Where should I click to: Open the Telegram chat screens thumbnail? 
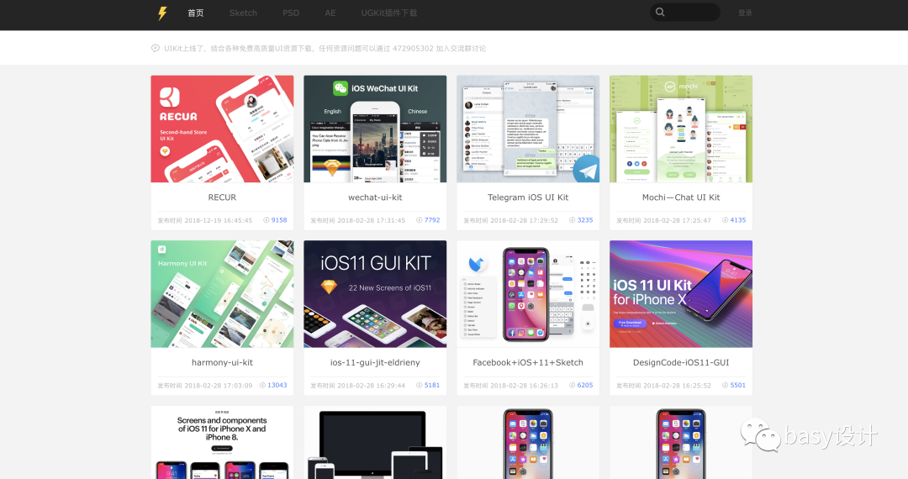click(528, 129)
